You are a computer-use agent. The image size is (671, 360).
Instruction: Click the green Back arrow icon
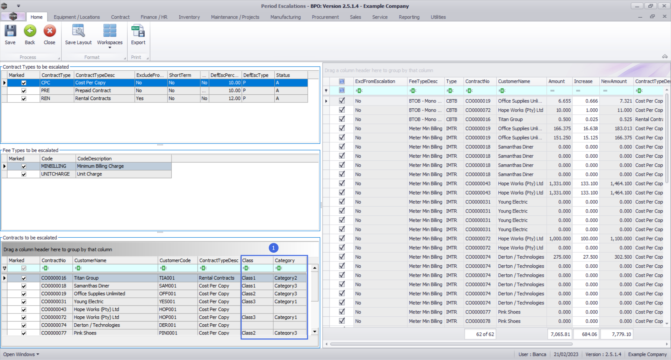pyautogui.click(x=30, y=31)
